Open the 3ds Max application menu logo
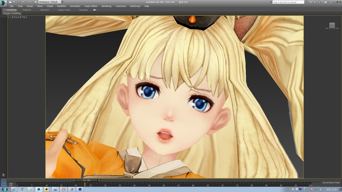The image size is (342, 192). pos(3,3)
